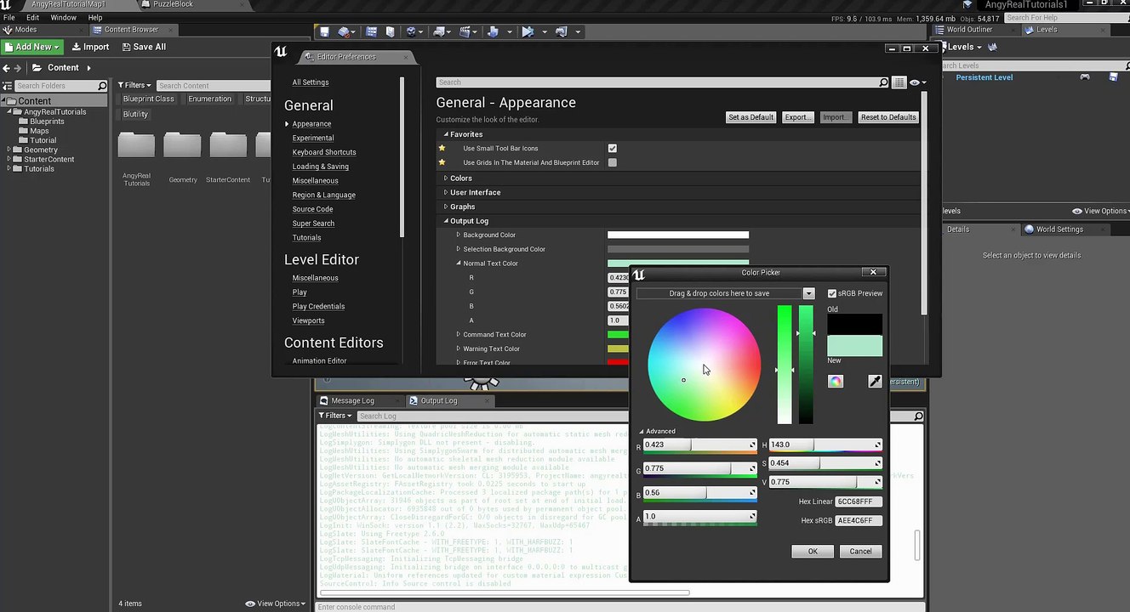Open the eye view options dropdown in preferences

click(x=917, y=82)
